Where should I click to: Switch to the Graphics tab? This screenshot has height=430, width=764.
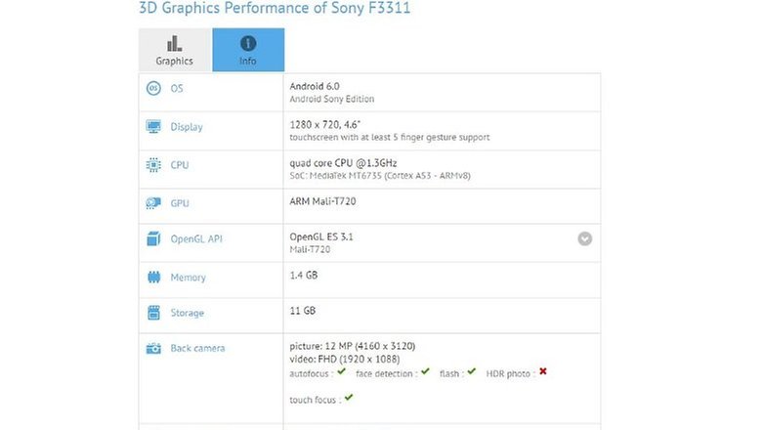tap(175, 50)
